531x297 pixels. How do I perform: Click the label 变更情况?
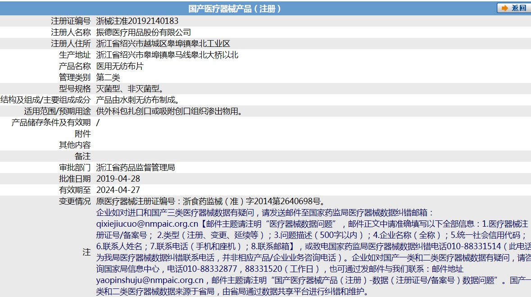[x=75, y=201]
